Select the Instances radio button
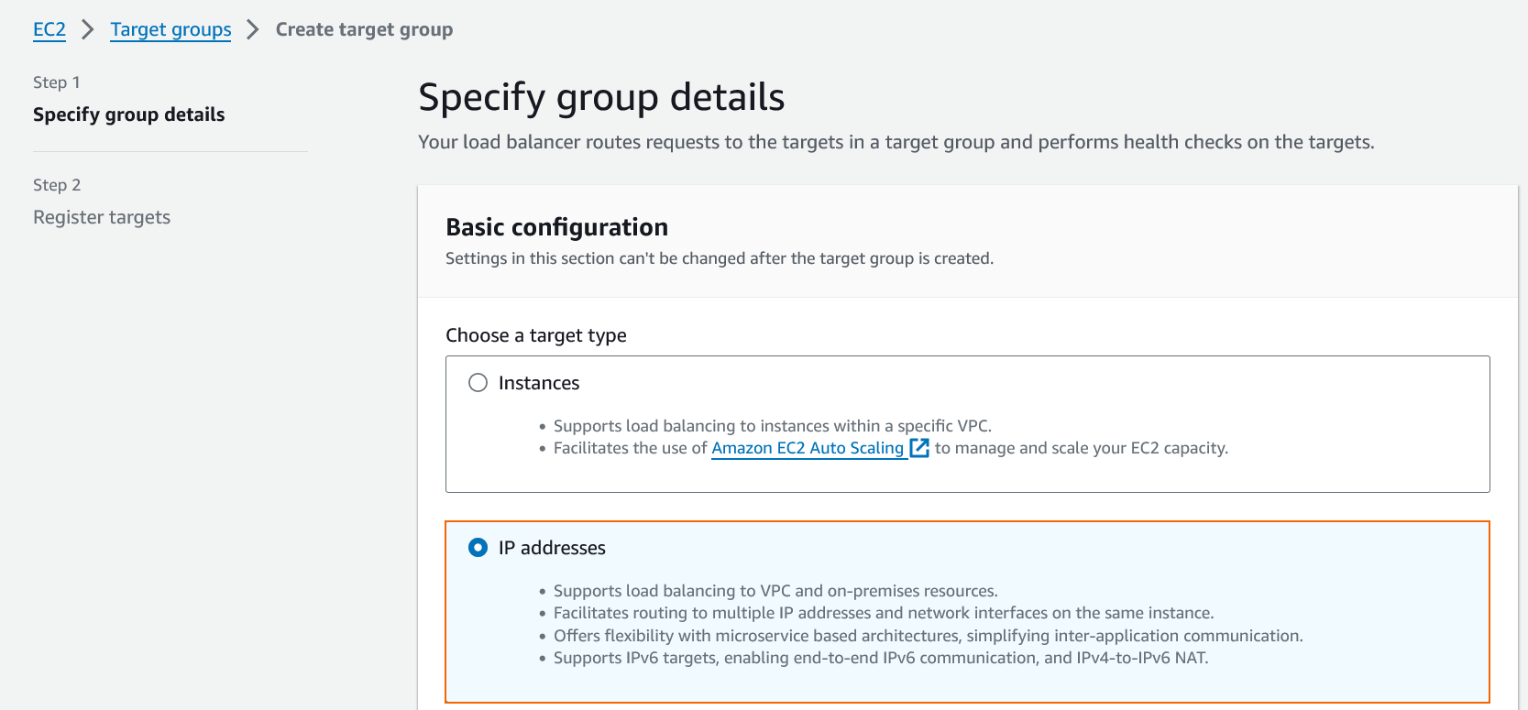Screen dimensions: 1528x710 pos(478,383)
